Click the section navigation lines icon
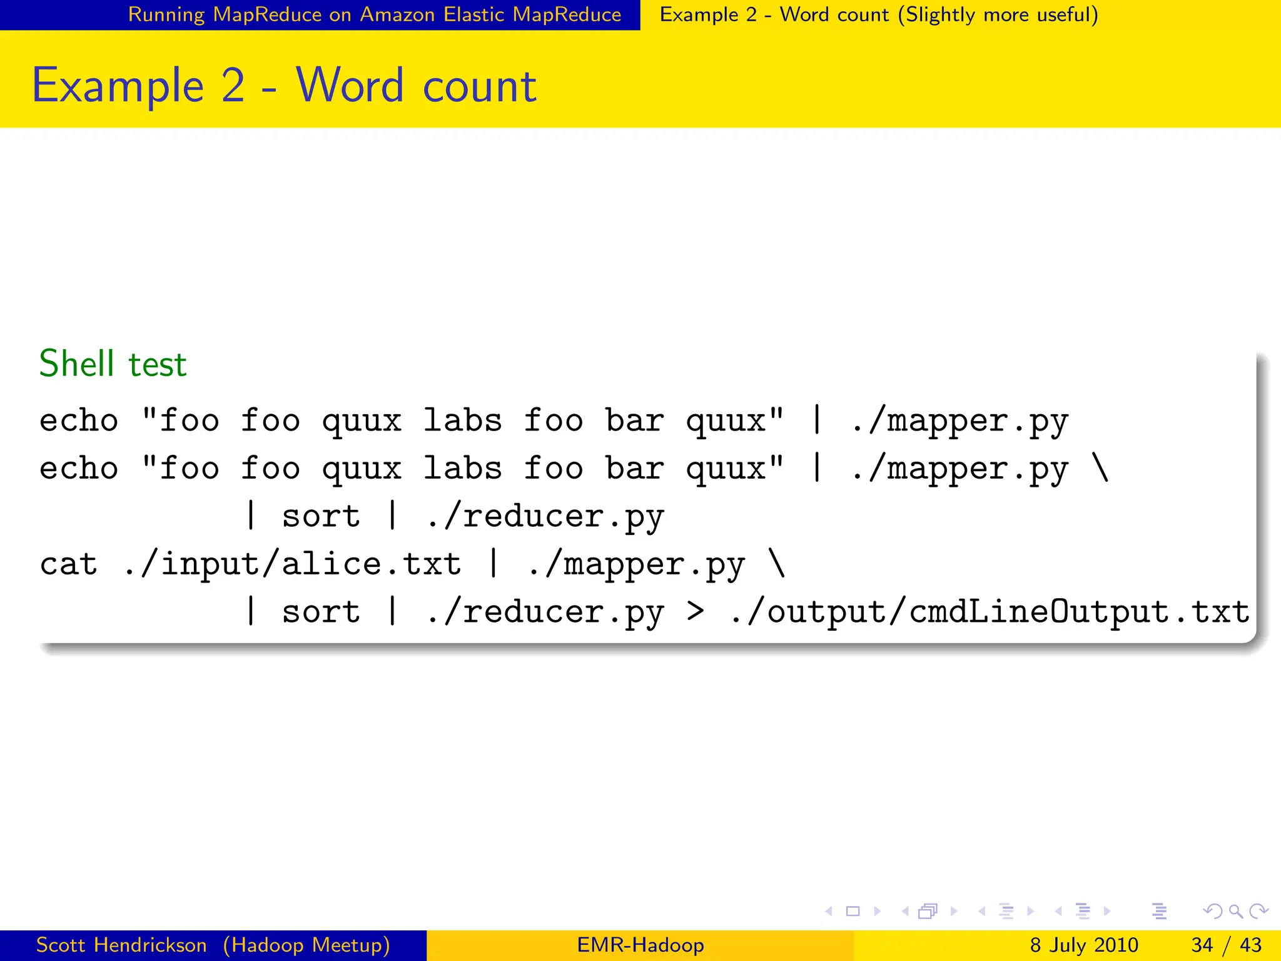1281x961 pixels. (1083, 912)
